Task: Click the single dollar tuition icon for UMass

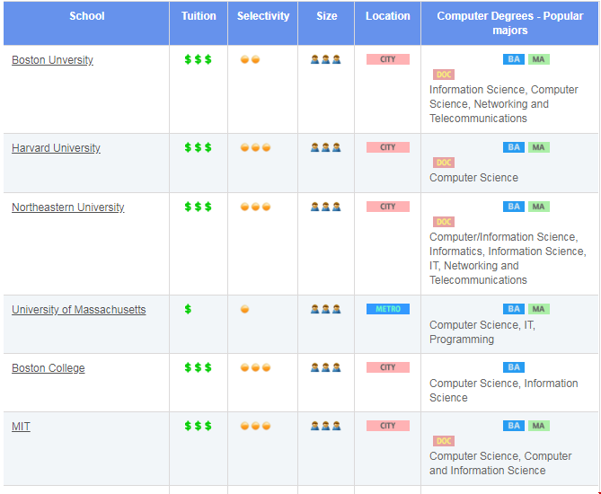Action: (188, 309)
